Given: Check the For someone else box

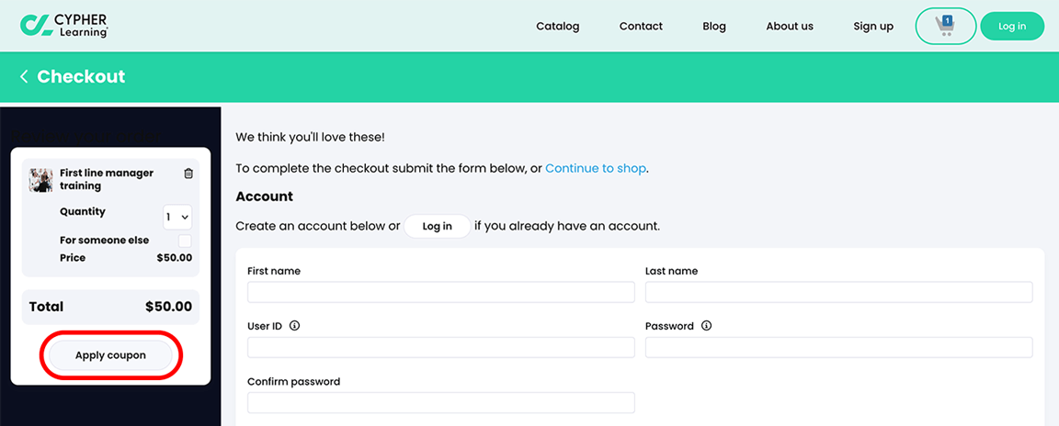Looking at the screenshot, I should click(185, 241).
